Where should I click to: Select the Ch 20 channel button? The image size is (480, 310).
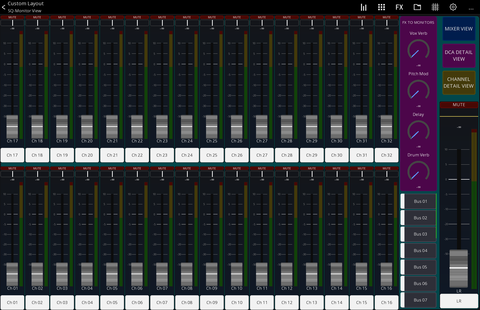click(x=87, y=155)
